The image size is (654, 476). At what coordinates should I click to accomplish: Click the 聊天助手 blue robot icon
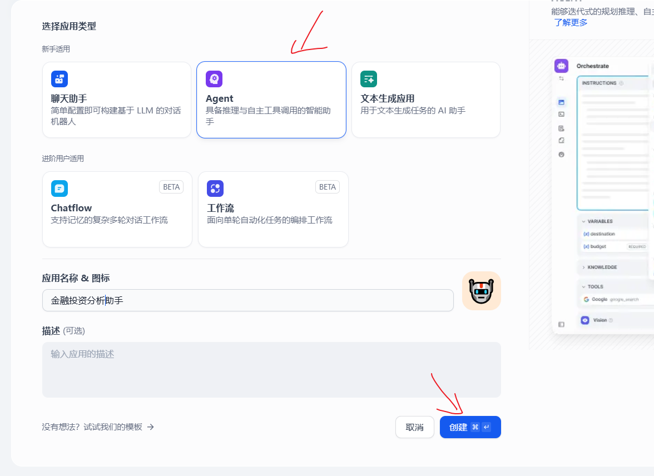(x=60, y=79)
